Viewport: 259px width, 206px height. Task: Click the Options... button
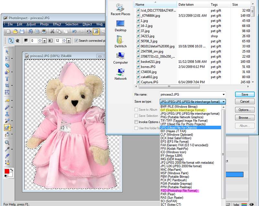pos(245,110)
